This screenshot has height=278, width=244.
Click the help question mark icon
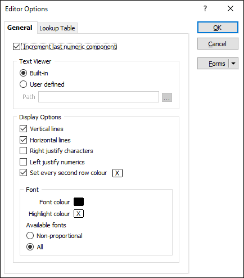205,8
